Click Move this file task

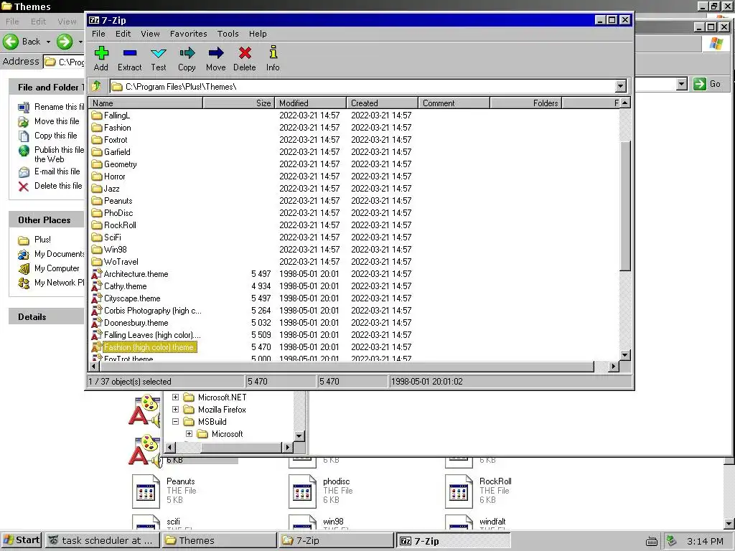pos(49,121)
